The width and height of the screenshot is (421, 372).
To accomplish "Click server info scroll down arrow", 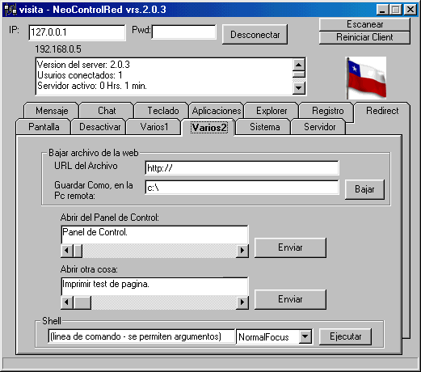I will [299, 88].
